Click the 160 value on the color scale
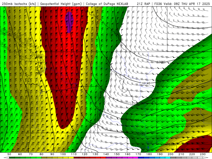The image size is (212, 159). (x=127, y=154)
